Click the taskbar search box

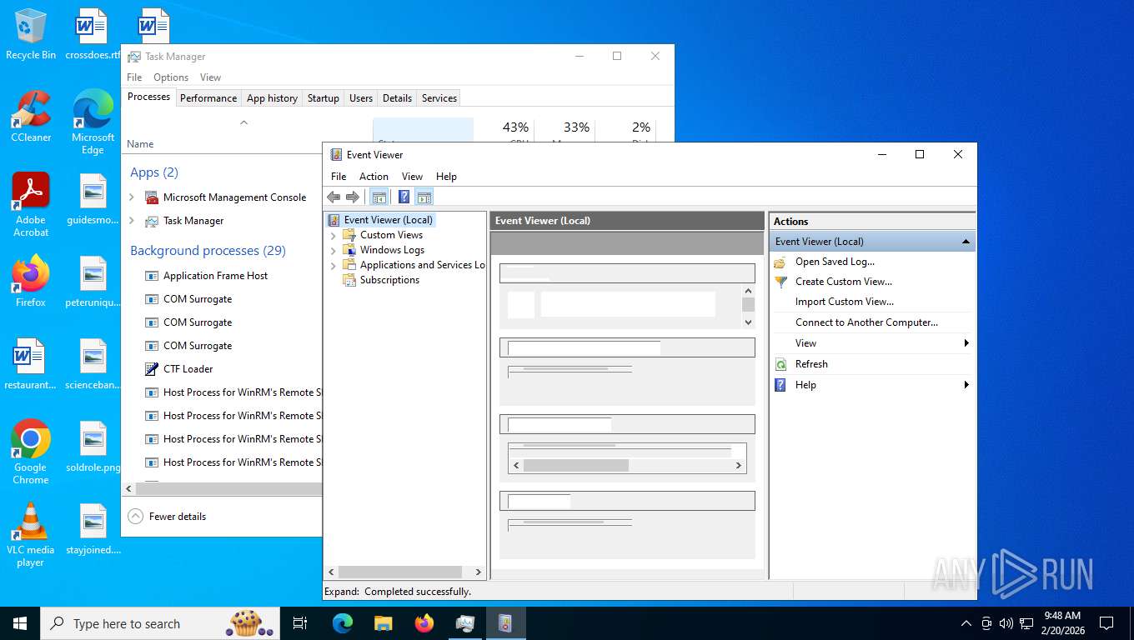pos(158,623)
